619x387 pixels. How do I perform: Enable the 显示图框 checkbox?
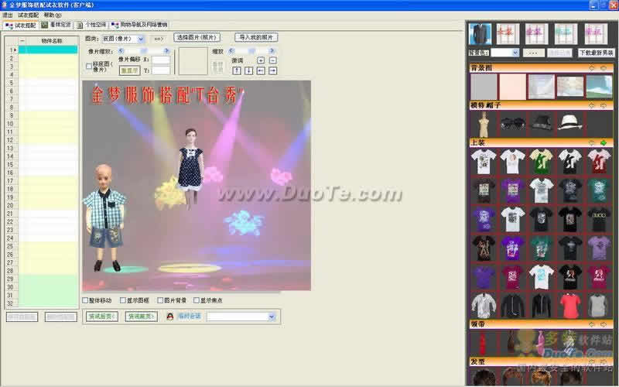(x=123, y=300)
